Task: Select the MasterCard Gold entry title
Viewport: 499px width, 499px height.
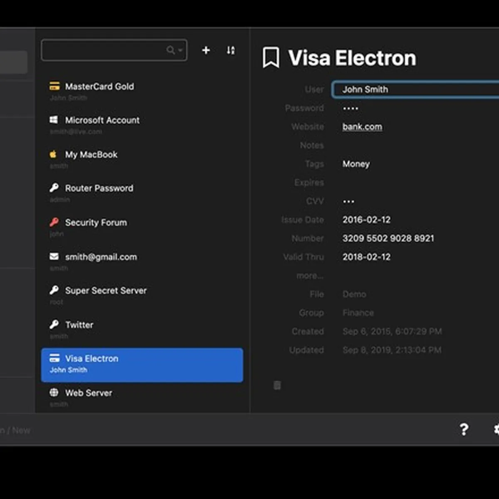Action: (99, 86)
